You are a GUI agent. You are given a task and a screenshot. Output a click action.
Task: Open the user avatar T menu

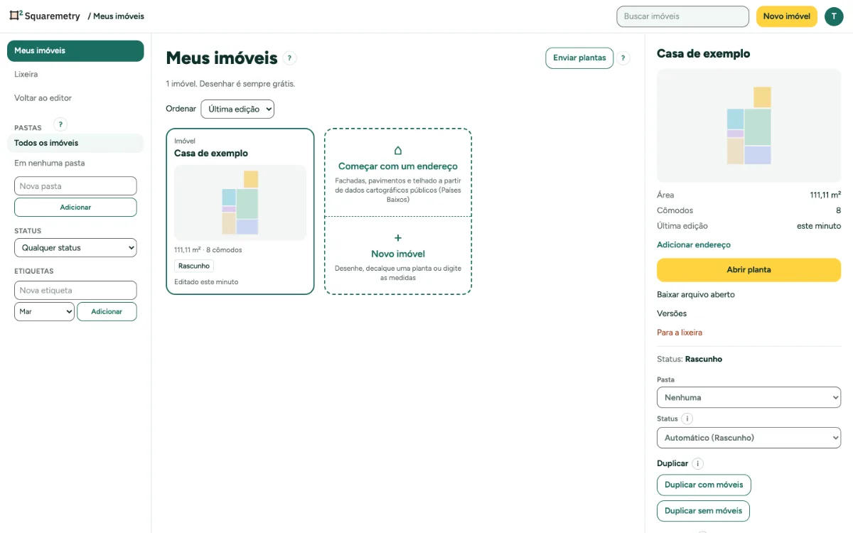pyautogui.click(x=834, y=16)
